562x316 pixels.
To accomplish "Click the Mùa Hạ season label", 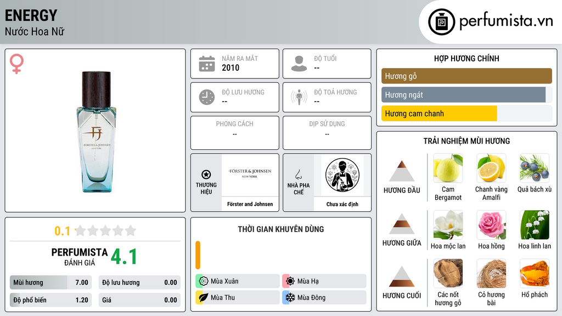I will click(x=308, y=281).
